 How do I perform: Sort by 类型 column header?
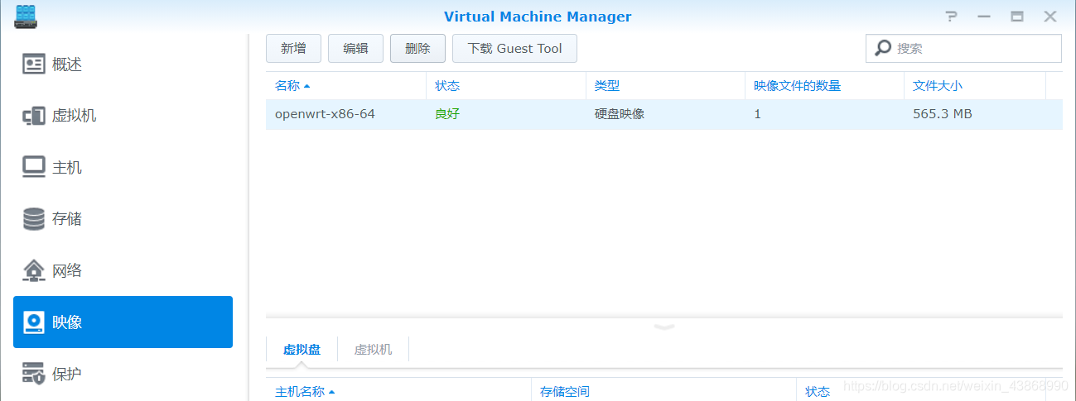(x=664, y=86)
